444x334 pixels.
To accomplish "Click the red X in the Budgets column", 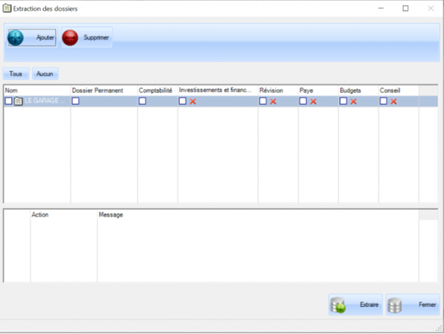I will [x=354, y=101].
